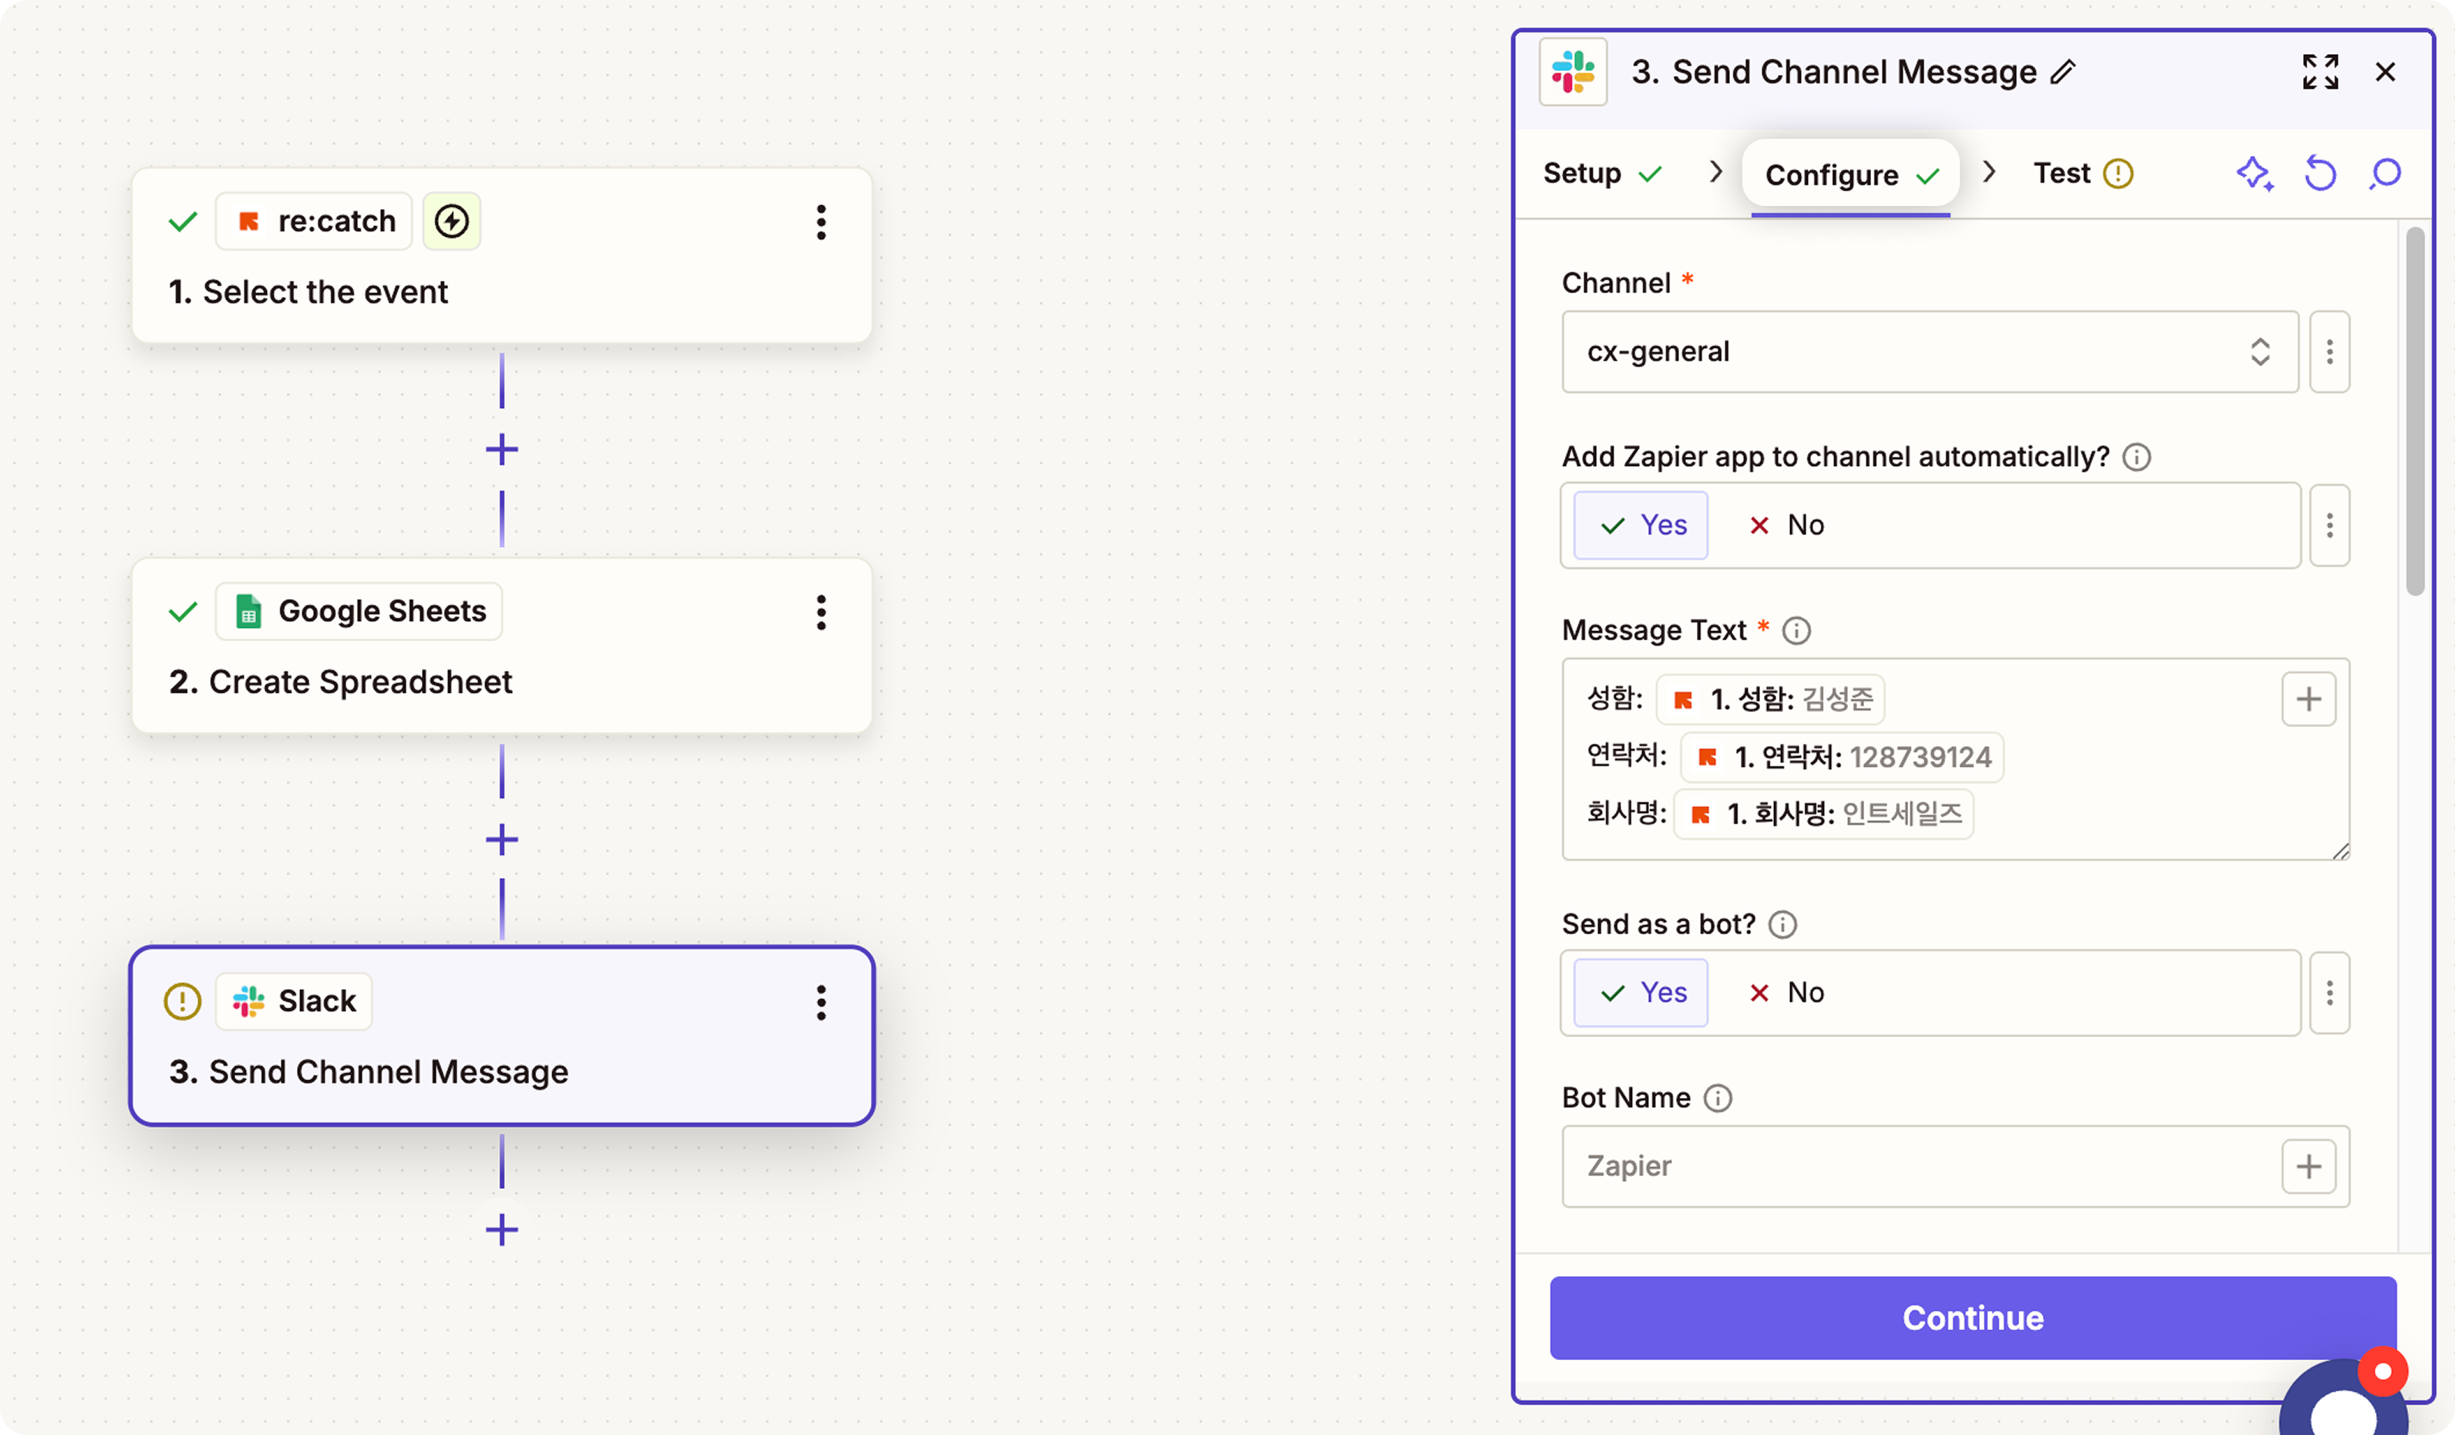
Task: Click info icon next to Bot Name
Action: pyautogui.click(x=1718, y=1098)
